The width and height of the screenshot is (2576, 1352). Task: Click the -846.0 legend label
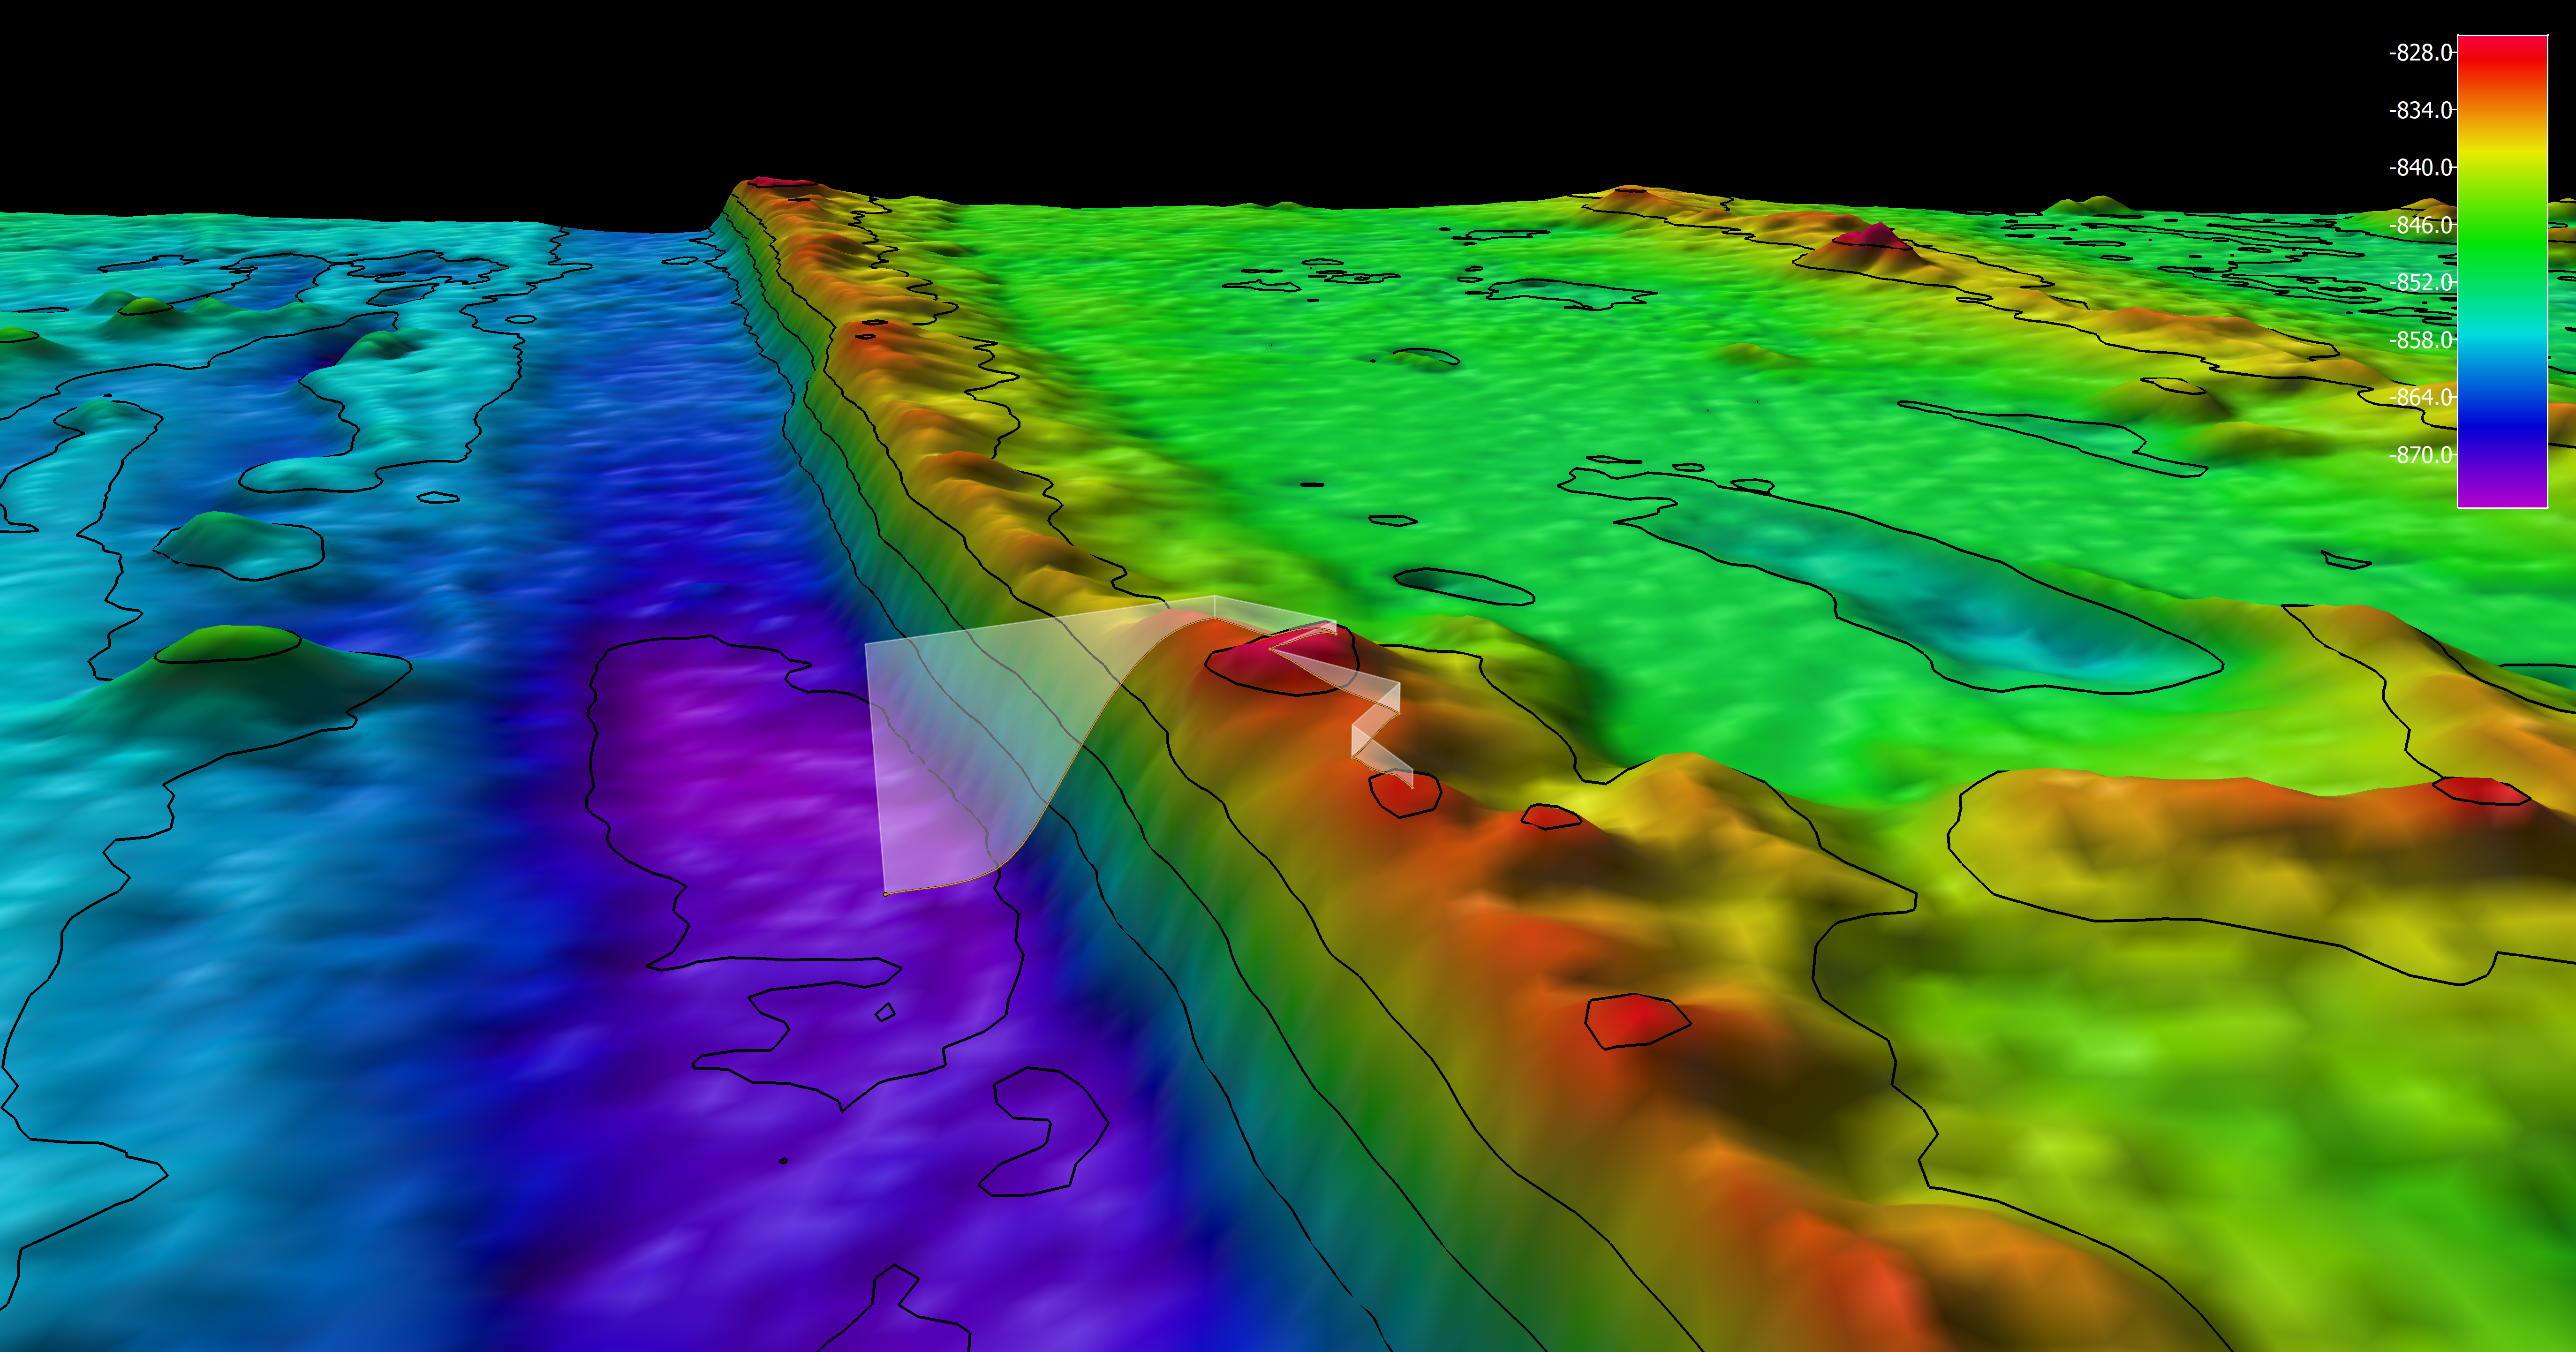coord(2421,225)
